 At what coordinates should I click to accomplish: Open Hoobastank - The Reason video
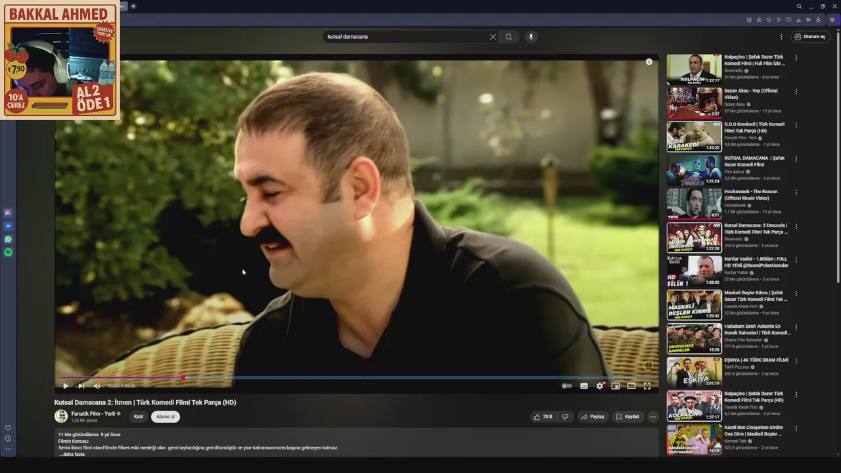[x=750, y=194]
